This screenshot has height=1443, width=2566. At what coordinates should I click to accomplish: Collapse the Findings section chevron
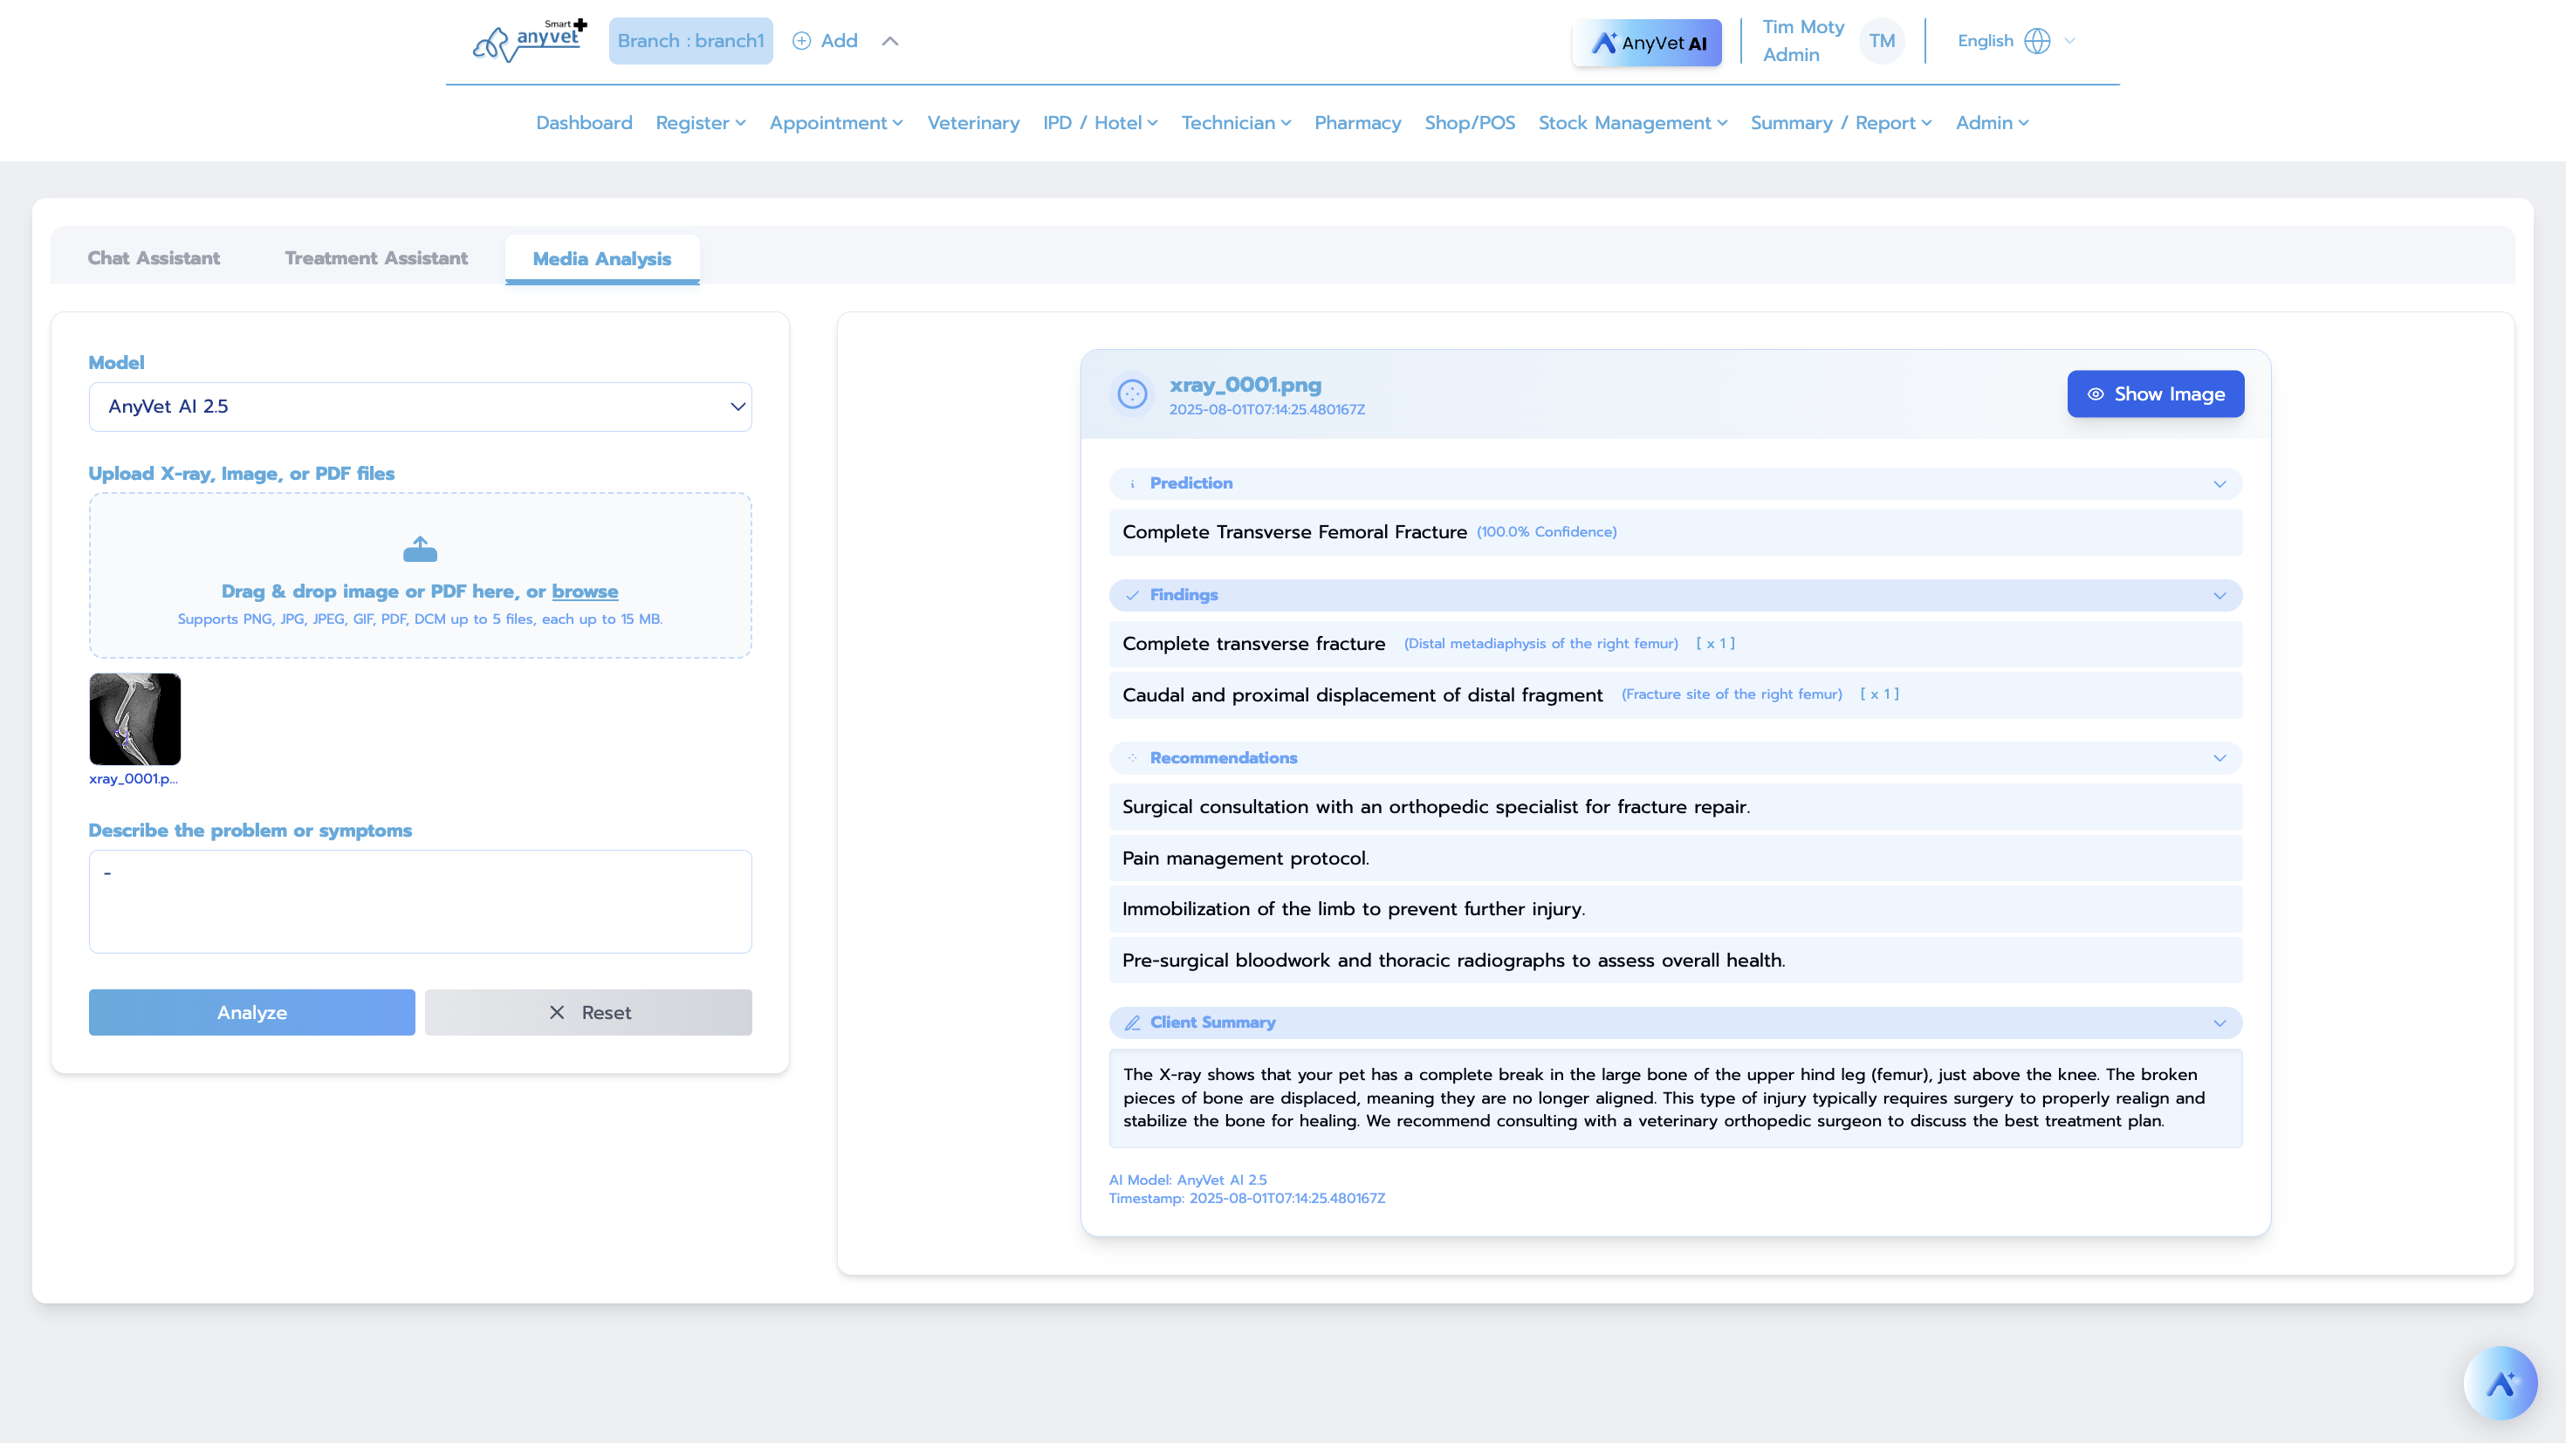[x=2220, y=594]
